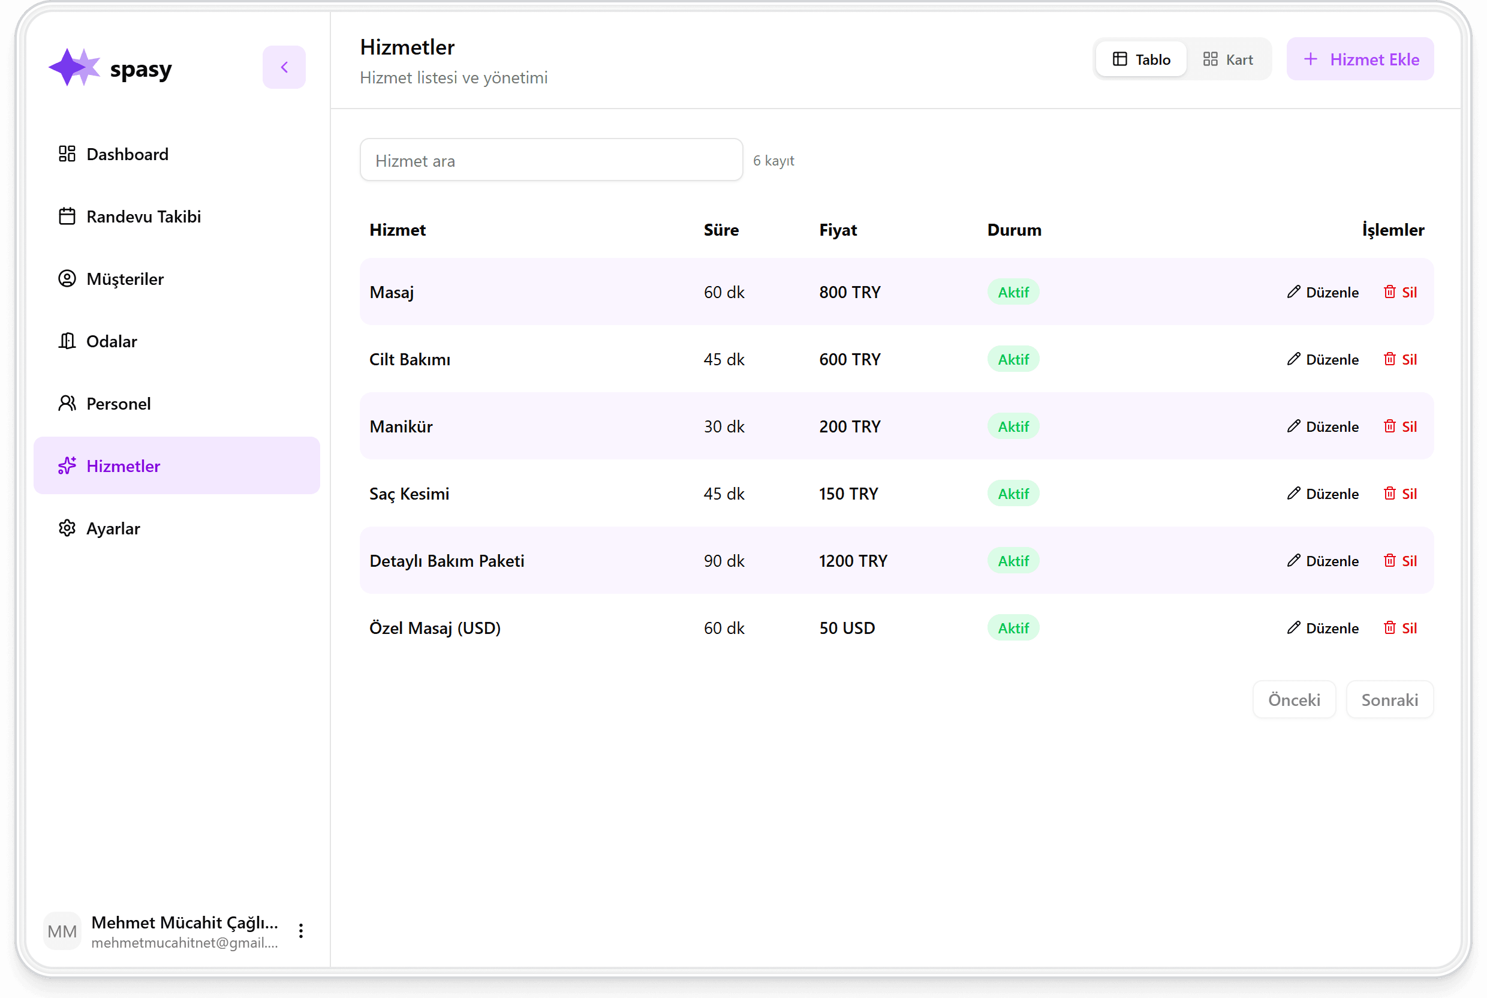Focus the Hizmet ara search field
The width and height of the screenshot is (1487, 998).
(551, 160)
